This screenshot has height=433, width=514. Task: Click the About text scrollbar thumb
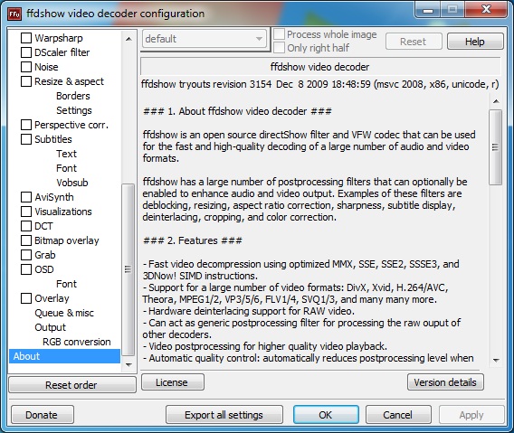click(x=496, y=147)
